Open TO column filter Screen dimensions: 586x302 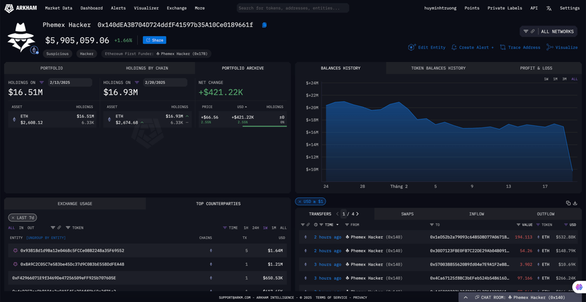pyautogui.click(x=433, y=225)
